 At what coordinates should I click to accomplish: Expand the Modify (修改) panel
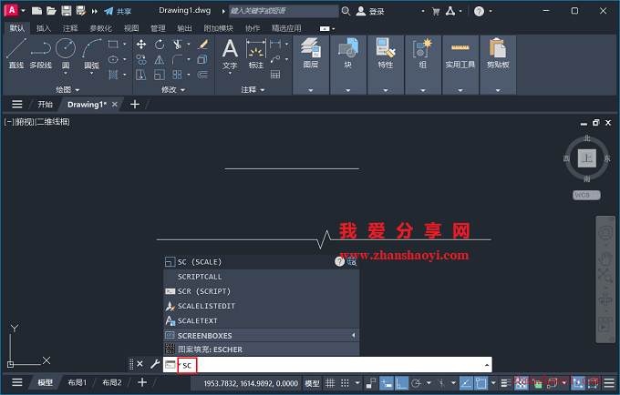[x=173, y=90]
